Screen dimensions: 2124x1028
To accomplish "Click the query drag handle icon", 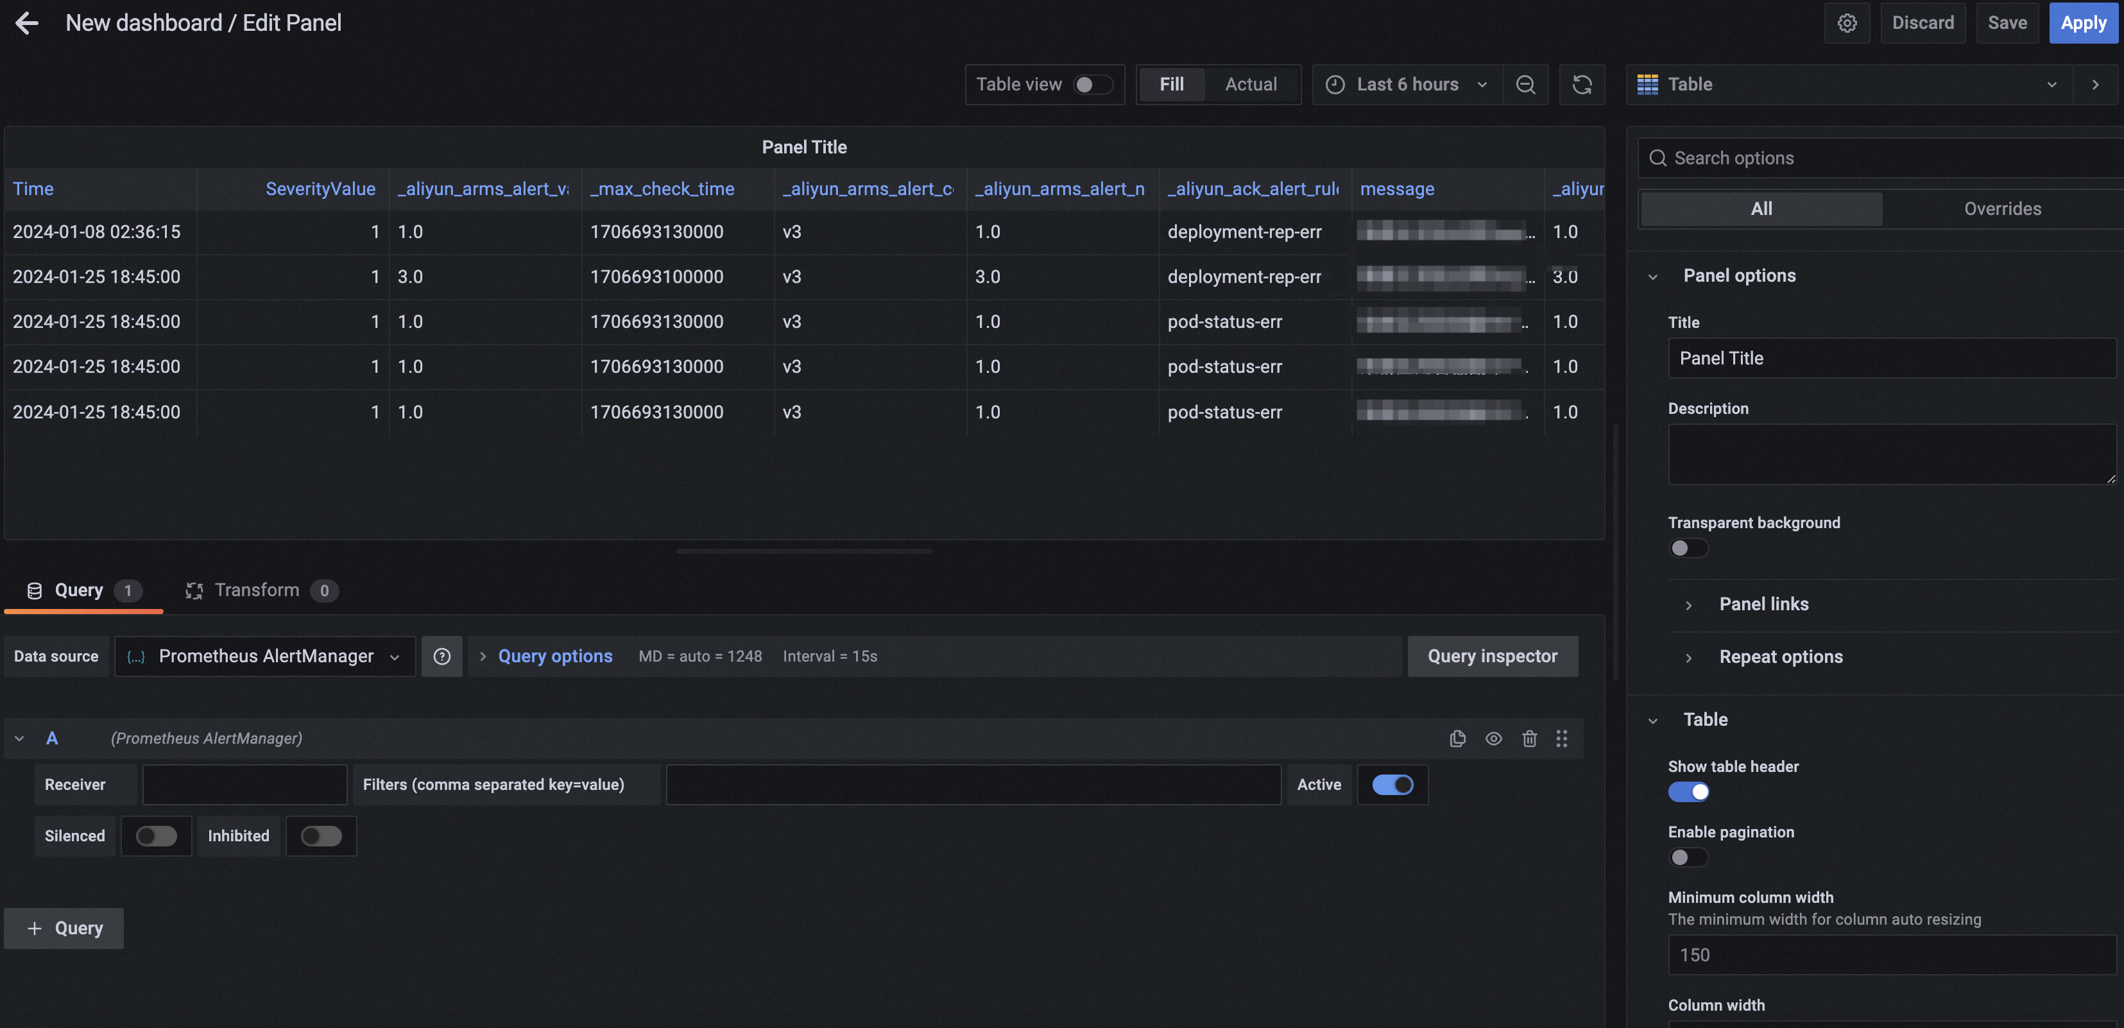I will pyautogui.click(x=1561, y=739).
